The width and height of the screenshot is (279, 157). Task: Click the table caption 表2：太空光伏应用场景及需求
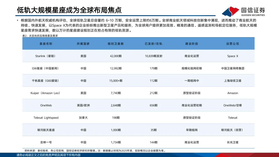tap(40, 36)
